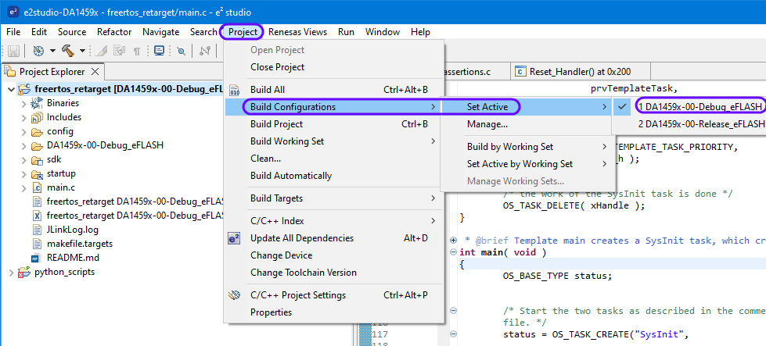Open Build by Working Set submenu

pyautogui.click(x=527, y=147)
